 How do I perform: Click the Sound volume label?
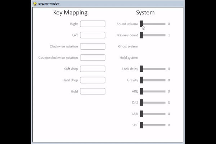(127, 24)
